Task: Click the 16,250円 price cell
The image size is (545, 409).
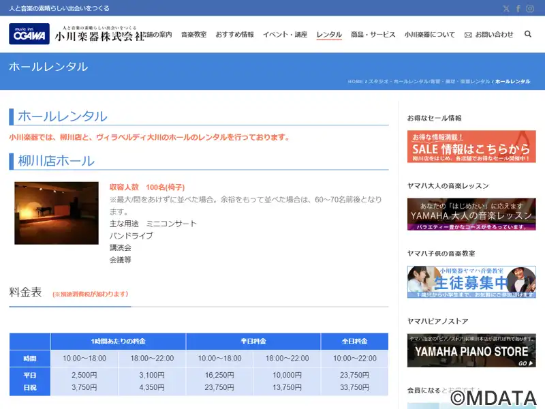Action: pyautogui.click(x=219, y=376)
